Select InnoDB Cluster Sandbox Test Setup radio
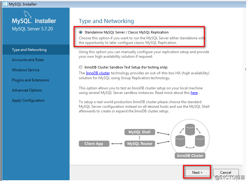248x183 pixels. tap(81, 67)
